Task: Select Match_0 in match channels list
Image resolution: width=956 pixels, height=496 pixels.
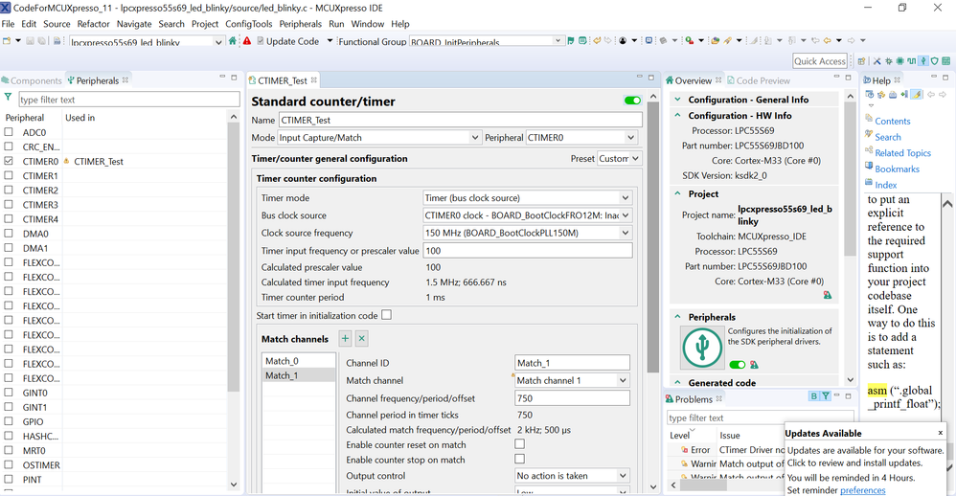Action: coord(299,361)
